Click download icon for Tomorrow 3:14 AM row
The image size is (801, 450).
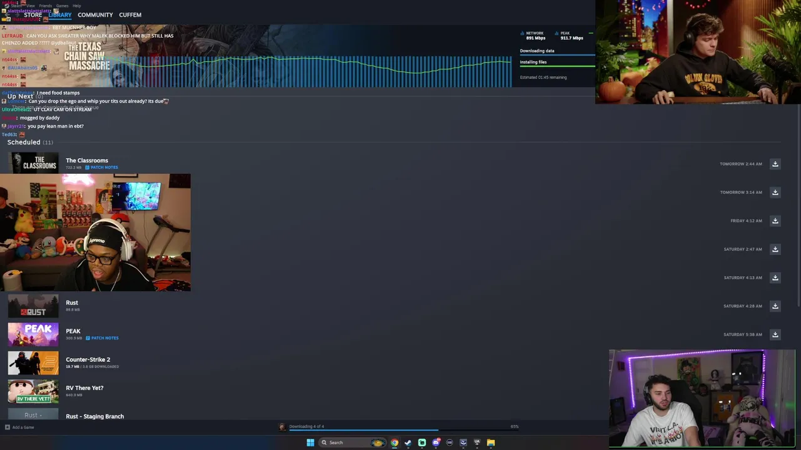click(x=775, y=192)
